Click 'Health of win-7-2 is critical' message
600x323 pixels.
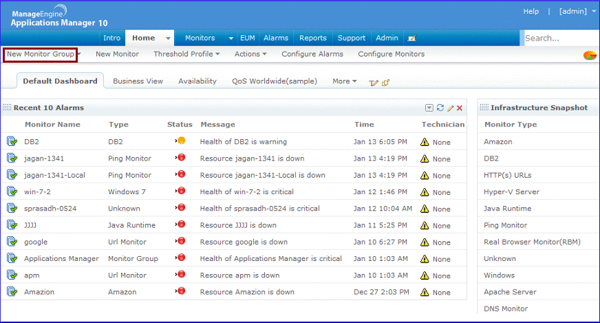coord(247,192)
